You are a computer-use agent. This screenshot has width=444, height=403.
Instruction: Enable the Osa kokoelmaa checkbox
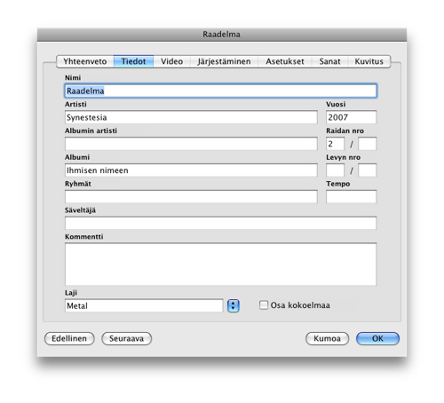[x=264, y=305]
